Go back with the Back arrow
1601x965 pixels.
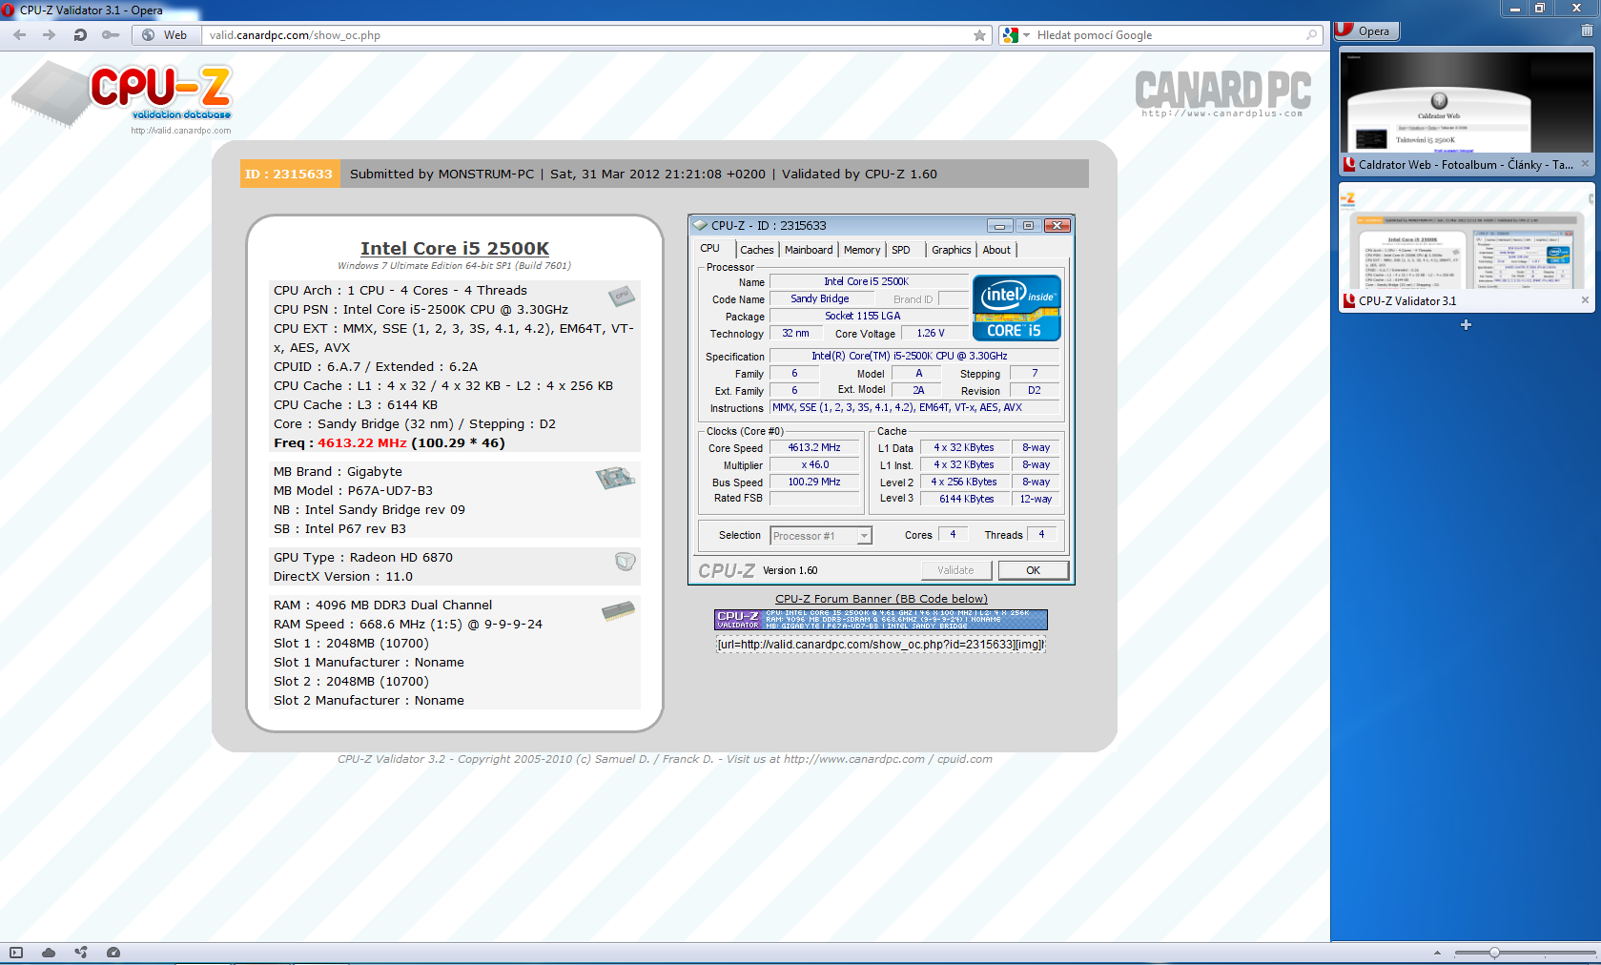(20, 35)
